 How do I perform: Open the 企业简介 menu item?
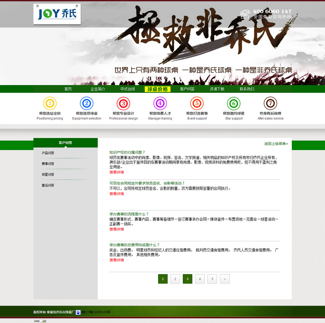coord(97,89)
